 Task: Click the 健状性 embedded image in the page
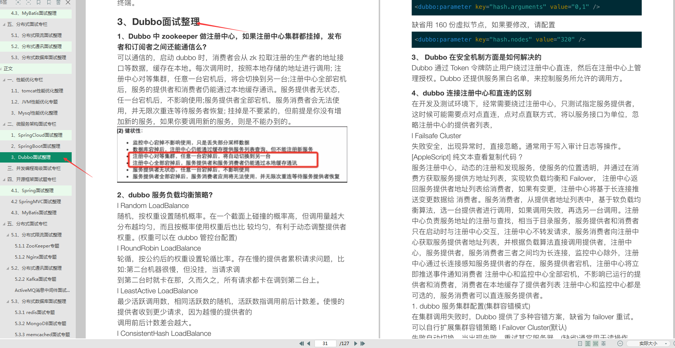tap(232, 155)
